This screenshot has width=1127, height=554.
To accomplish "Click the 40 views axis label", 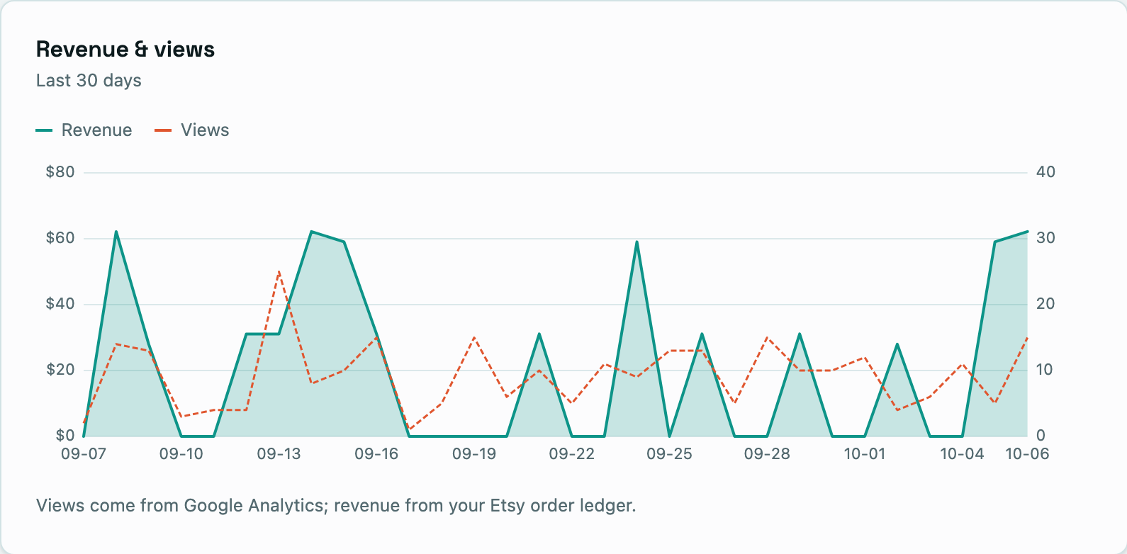I will click(x=1045, y=172).
